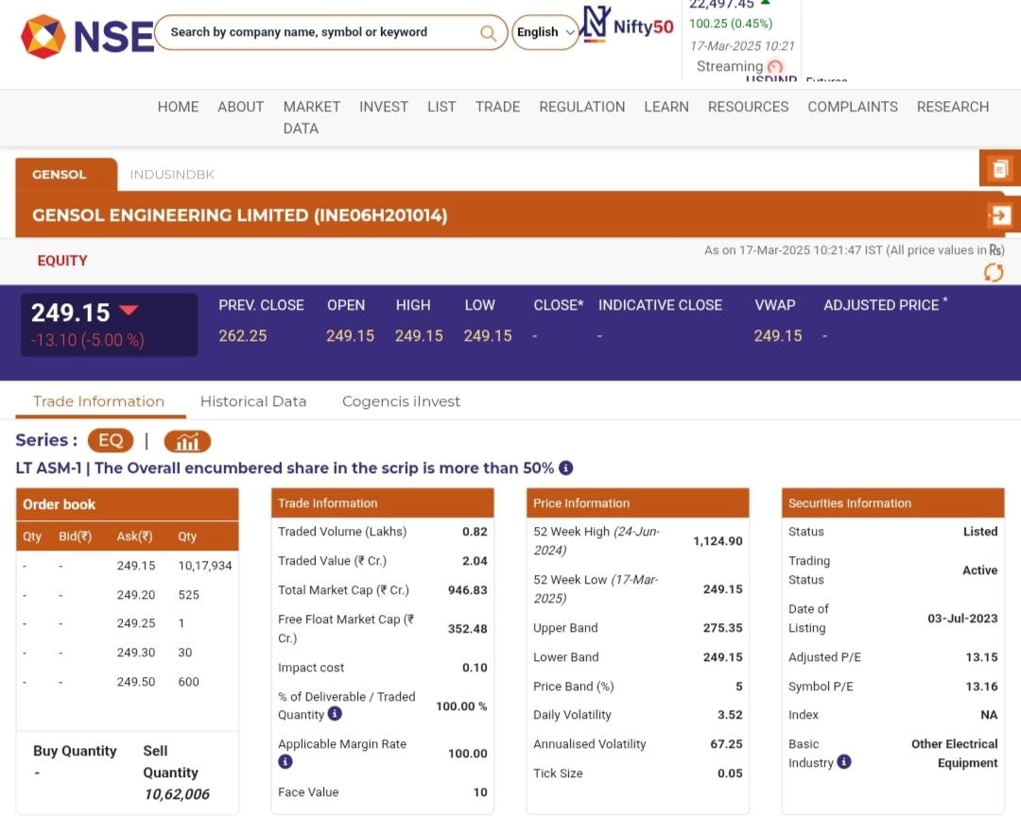The image size is (1021, 832).
Task: Click the NSE logo icon
Action: (x=44, y=35)
